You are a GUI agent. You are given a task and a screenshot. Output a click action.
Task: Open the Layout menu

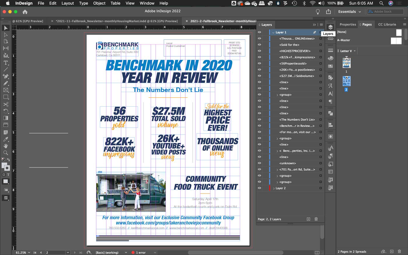pos(68,3)
